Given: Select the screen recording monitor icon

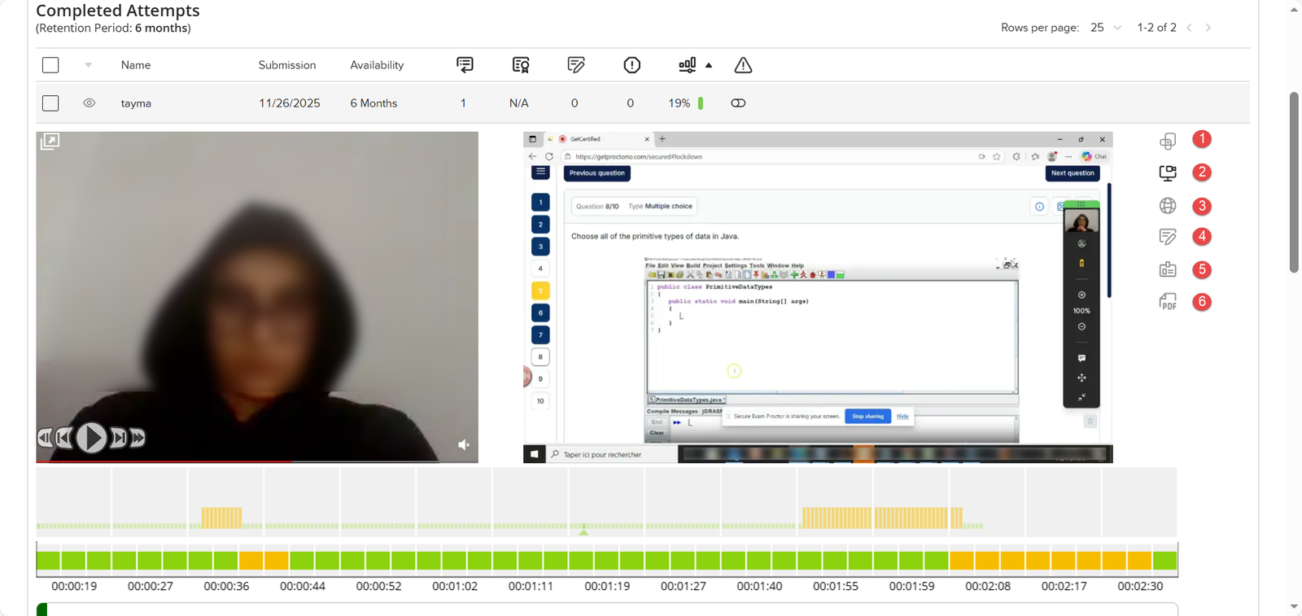Looking at the screenshot, I should pyautogui.click(x=1168, y=173).
